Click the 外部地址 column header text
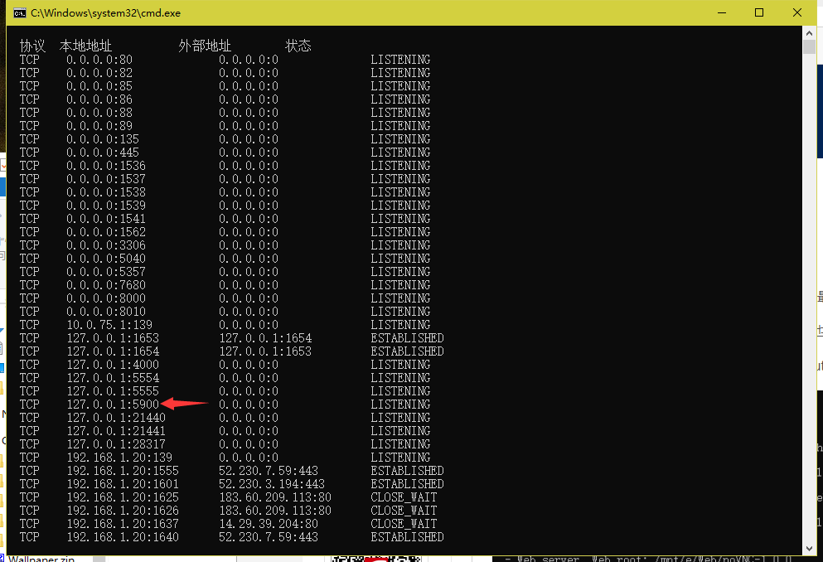Viewport: 823px width, 562px height. pyautogui.click(x=205, y=46)
